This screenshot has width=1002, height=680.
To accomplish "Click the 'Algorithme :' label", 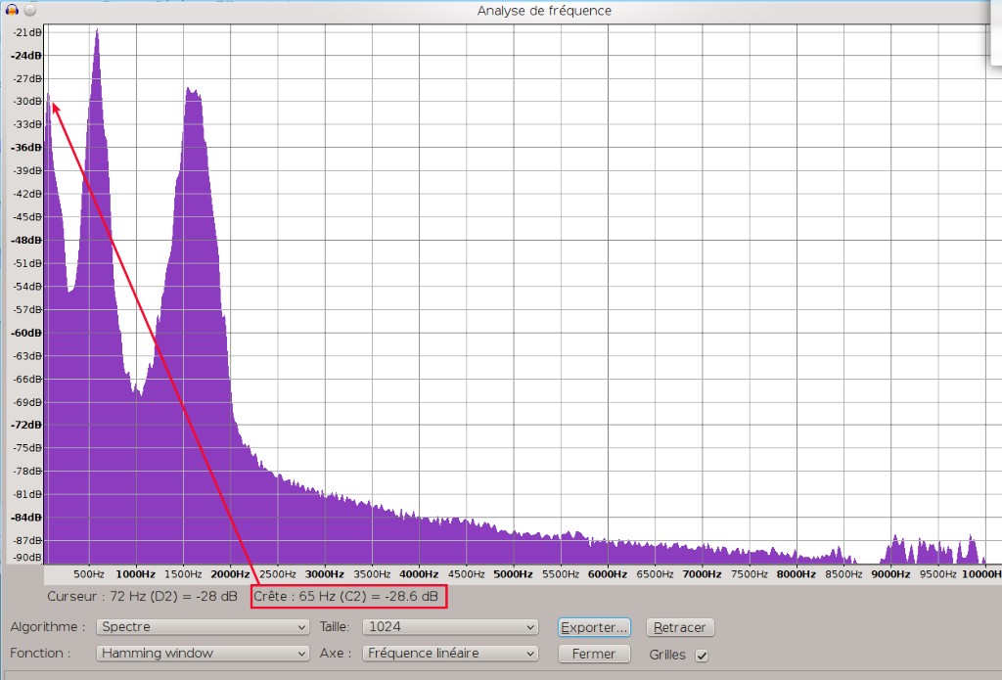I will click(47, 627).
